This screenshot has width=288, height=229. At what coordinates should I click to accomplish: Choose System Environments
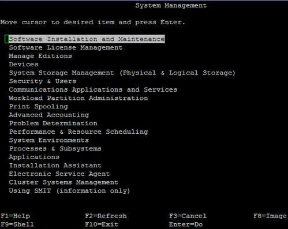tap(49, 140)
